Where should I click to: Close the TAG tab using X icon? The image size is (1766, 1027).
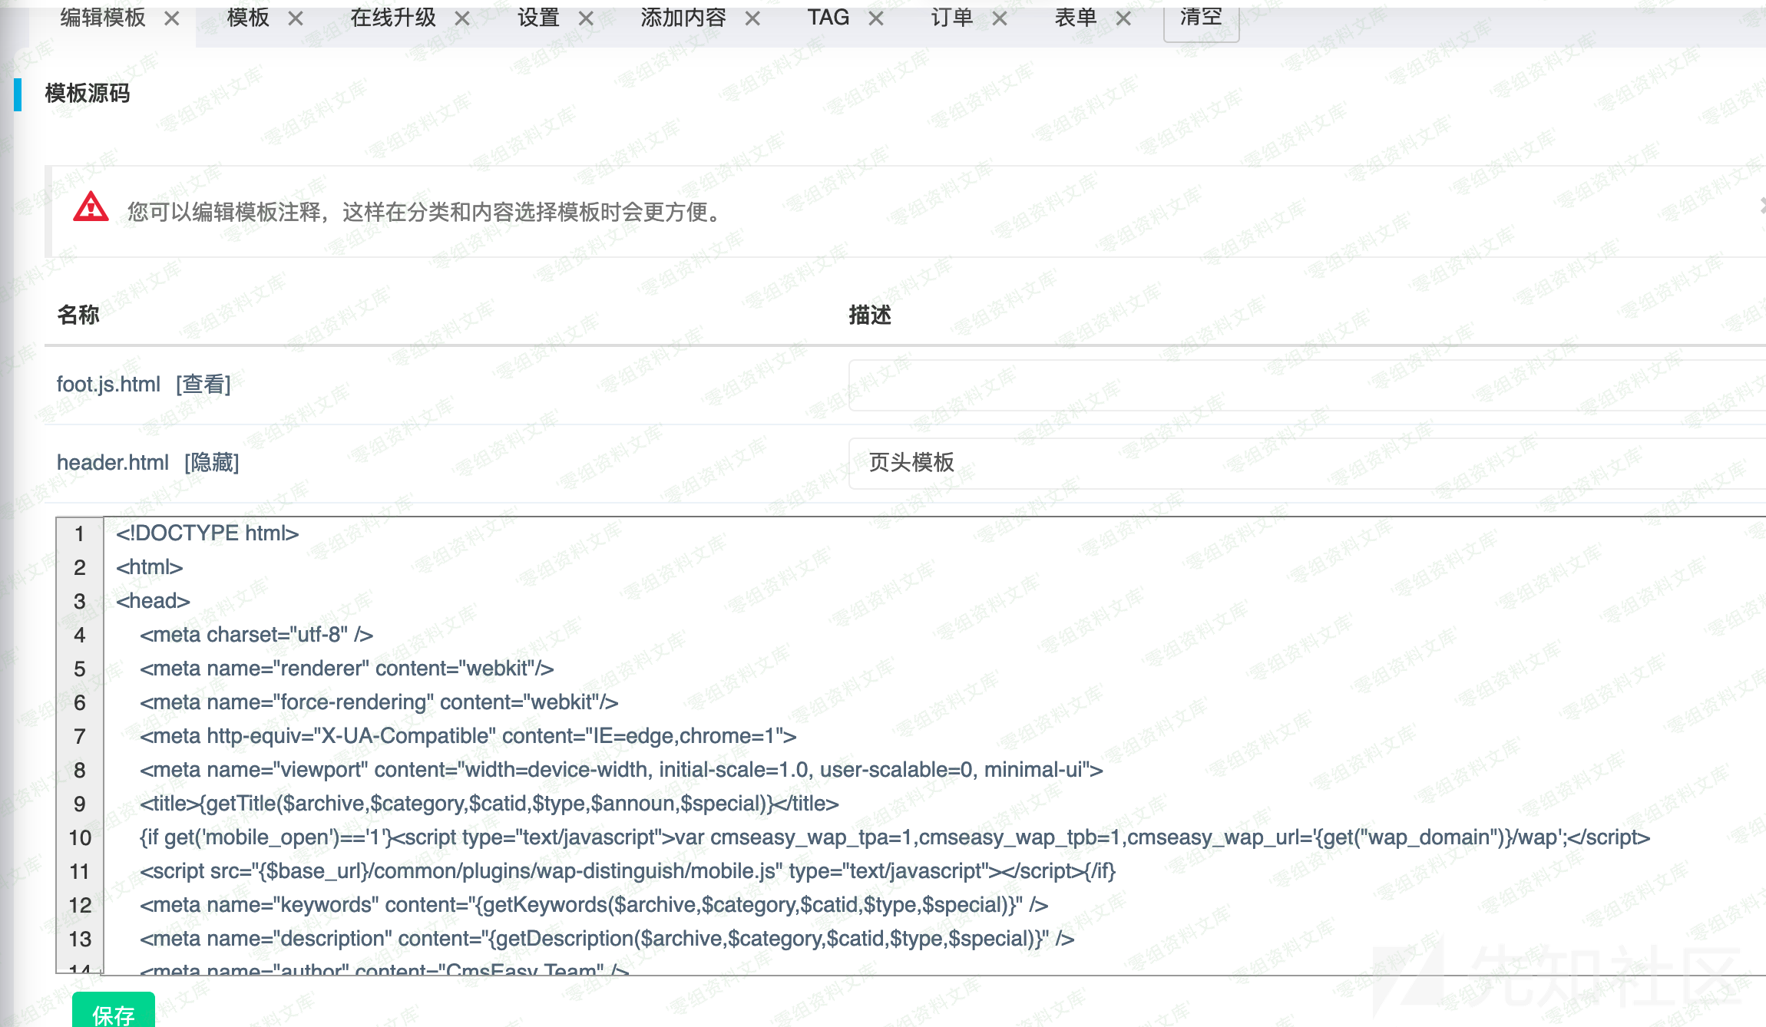tap(876, 18)
